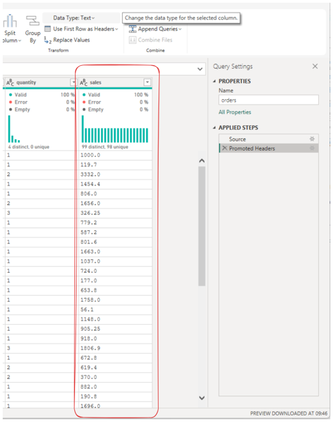This screenshot has height=422, width=333.
Task: Click the ABC type icon on quantity column
Action: [10, 83]
